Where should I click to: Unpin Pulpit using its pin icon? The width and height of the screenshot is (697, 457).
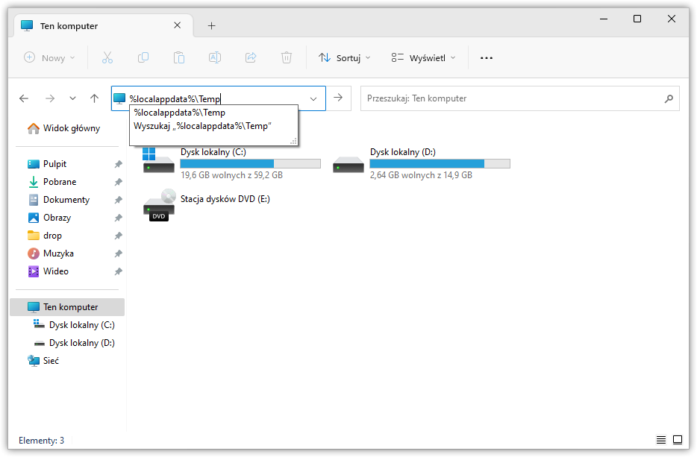(x=118, y=164)
